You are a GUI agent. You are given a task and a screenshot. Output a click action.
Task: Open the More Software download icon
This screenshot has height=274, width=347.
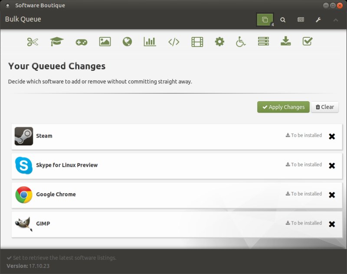click(286, 41)
